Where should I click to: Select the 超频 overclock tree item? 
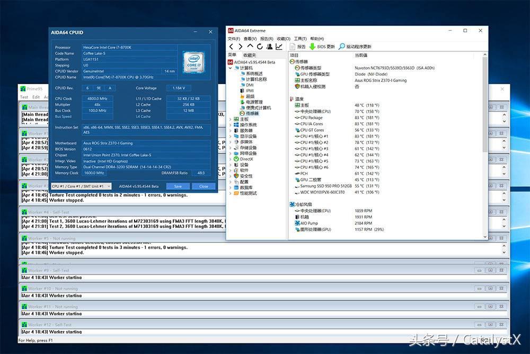pos(247,96)
